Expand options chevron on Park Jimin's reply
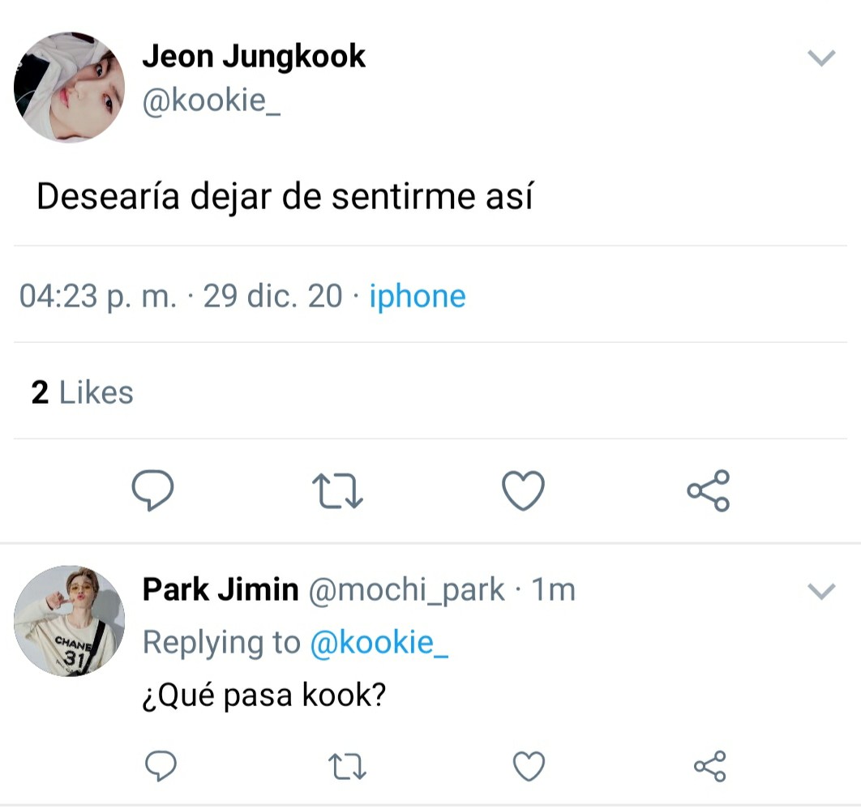The image size is (861, 809). [821, 592]
